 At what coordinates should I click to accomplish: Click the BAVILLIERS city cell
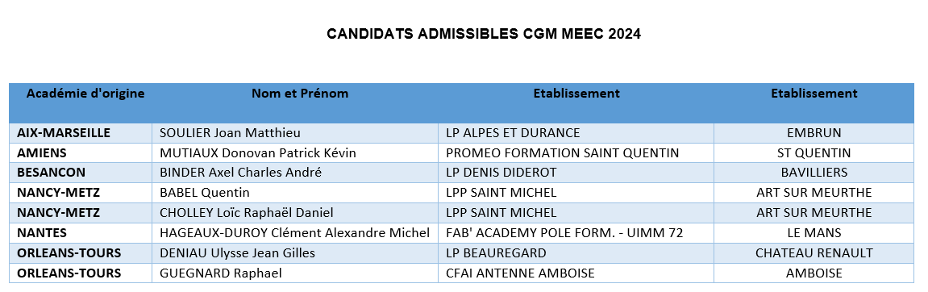(814, 173)
